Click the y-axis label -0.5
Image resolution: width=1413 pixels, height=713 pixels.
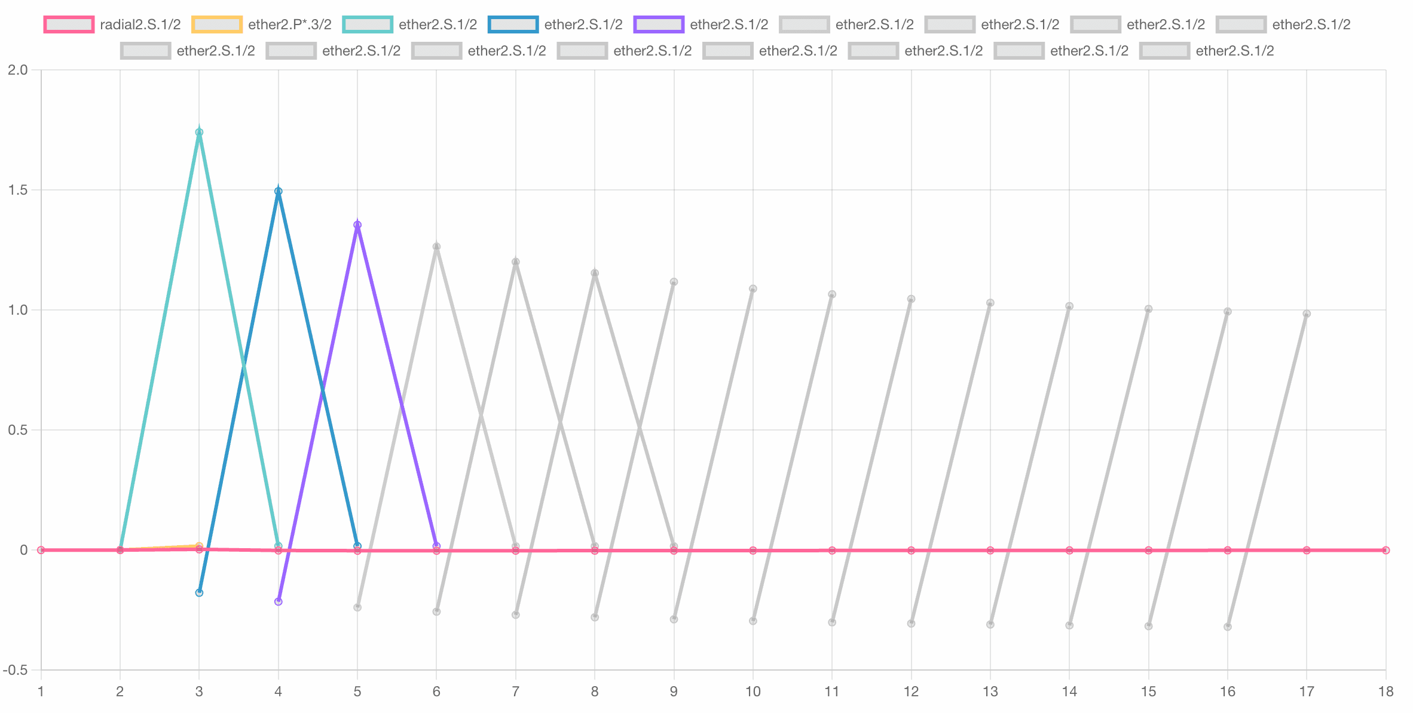[16, 671]
